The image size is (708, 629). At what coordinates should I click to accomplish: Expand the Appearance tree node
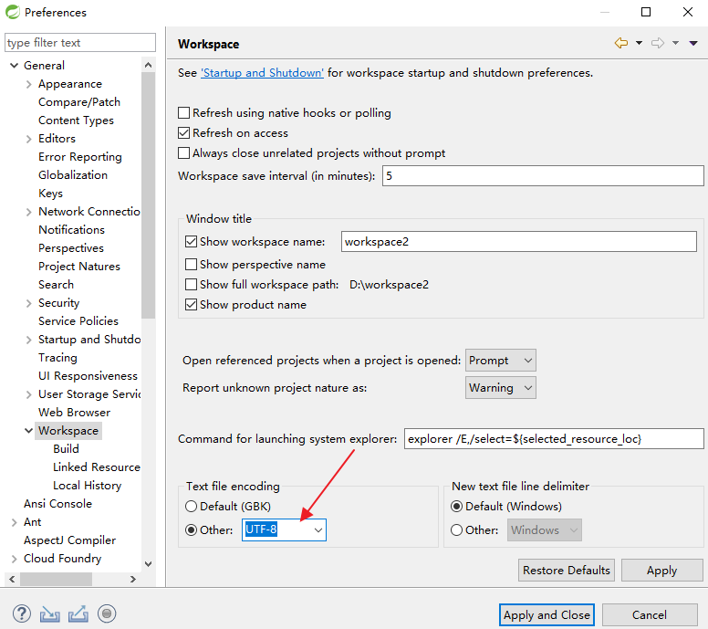coord(29,84)
